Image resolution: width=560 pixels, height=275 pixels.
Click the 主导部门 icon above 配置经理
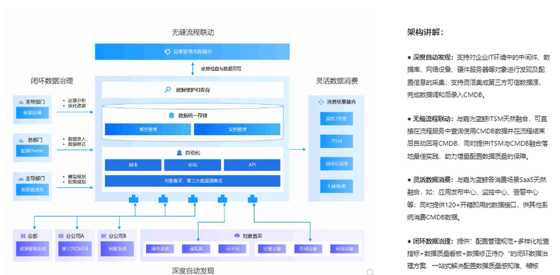click(21, 102)
